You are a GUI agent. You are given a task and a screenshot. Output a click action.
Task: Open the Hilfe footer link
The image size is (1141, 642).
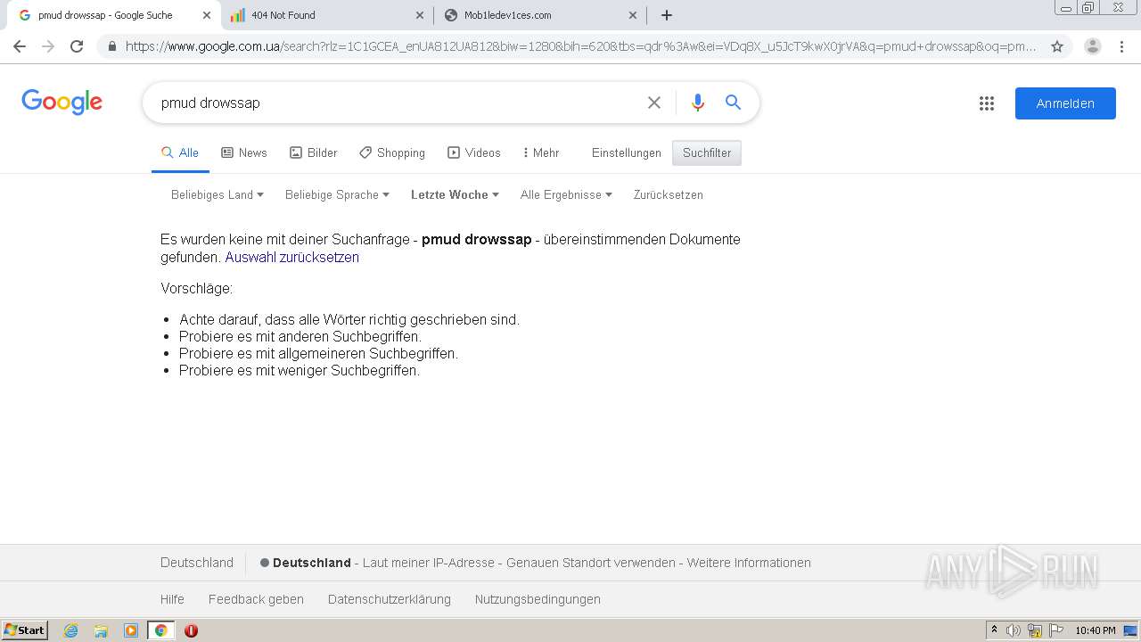(172, 599)
